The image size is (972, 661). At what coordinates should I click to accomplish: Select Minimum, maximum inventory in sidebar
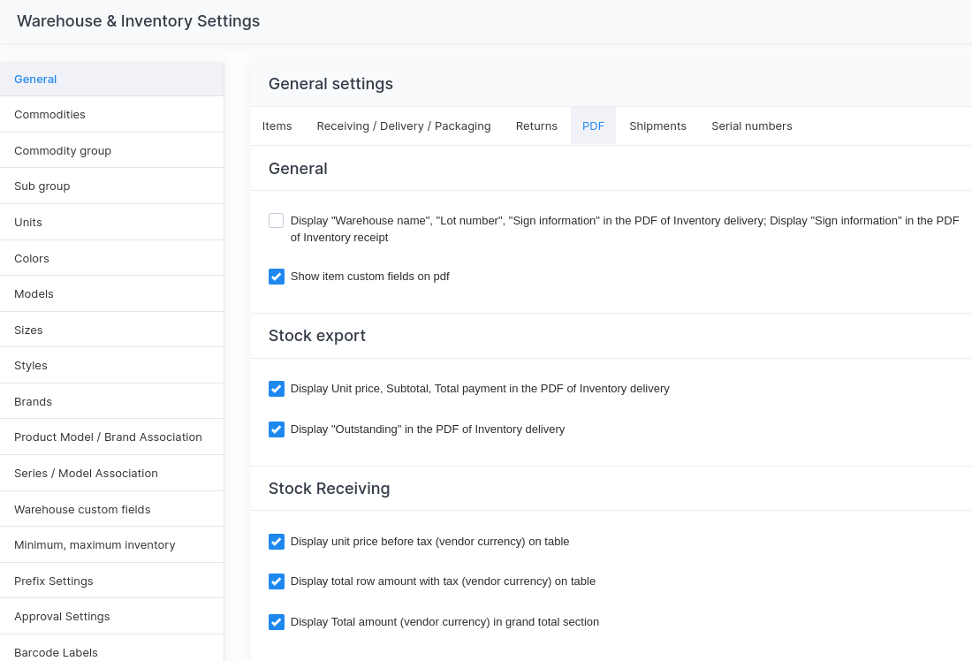95,545
